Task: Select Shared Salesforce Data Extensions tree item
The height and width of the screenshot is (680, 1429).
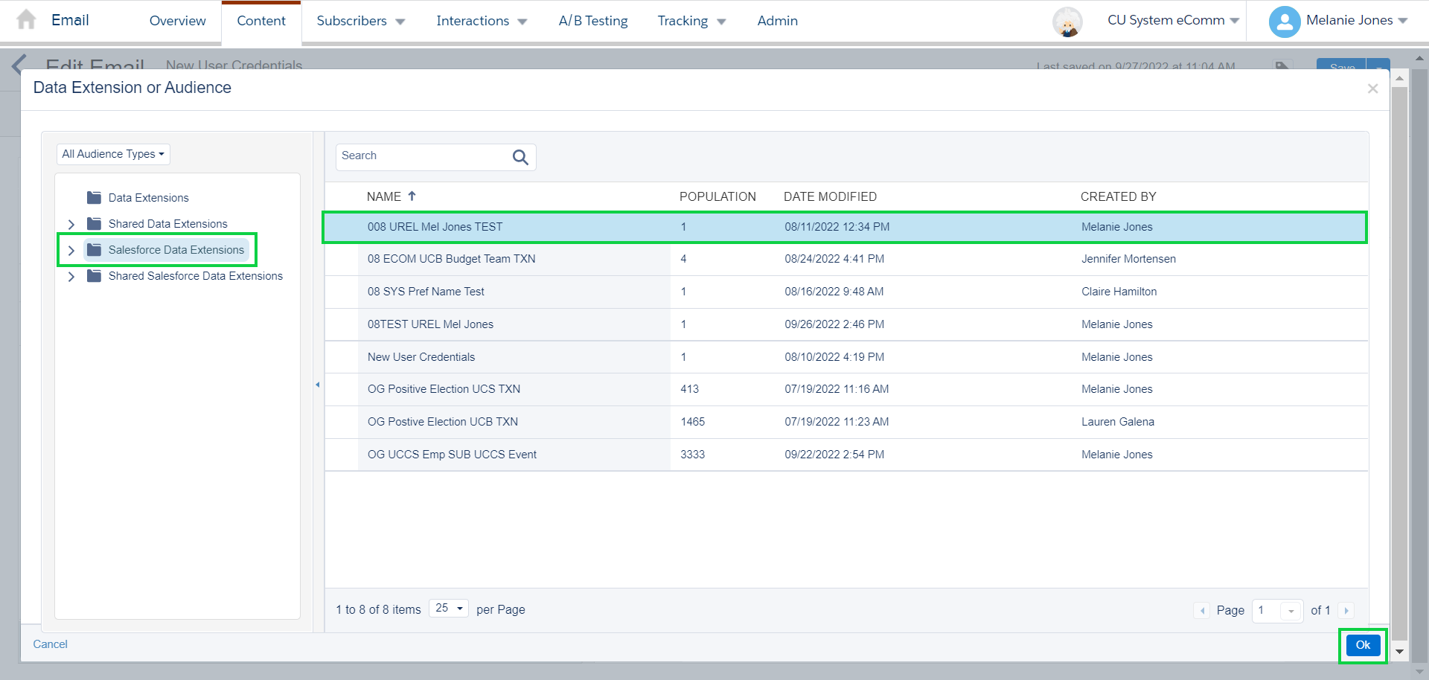Action: (x=196, y=276)
